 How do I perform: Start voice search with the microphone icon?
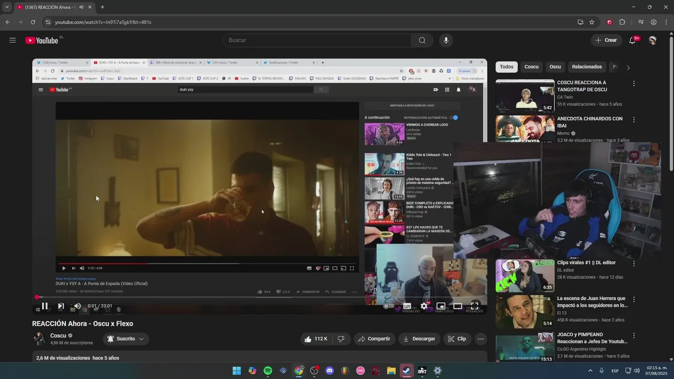(446, 40)
